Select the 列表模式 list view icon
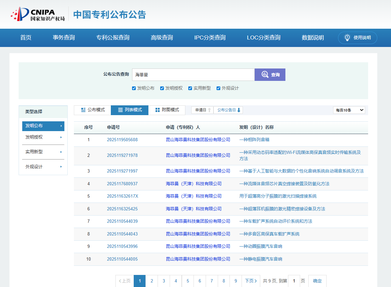This screenshot has width=391, height=287. pyautogui.click(x=121, y=110)
